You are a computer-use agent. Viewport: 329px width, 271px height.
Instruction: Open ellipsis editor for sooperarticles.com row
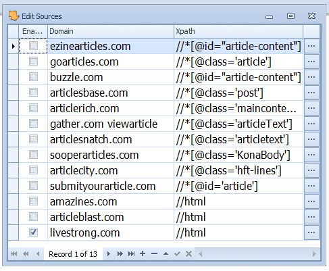click(311, 155)
